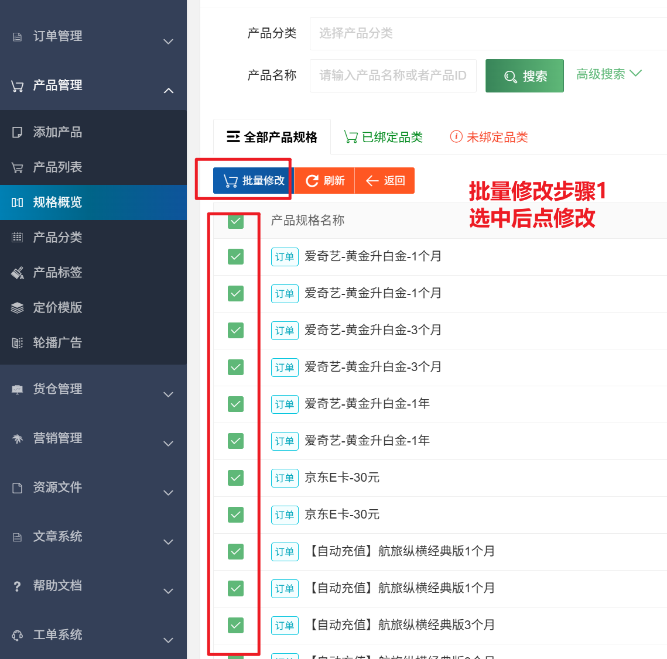
Task: Click the 定价模版 layers icon
Action: (18, 308)
